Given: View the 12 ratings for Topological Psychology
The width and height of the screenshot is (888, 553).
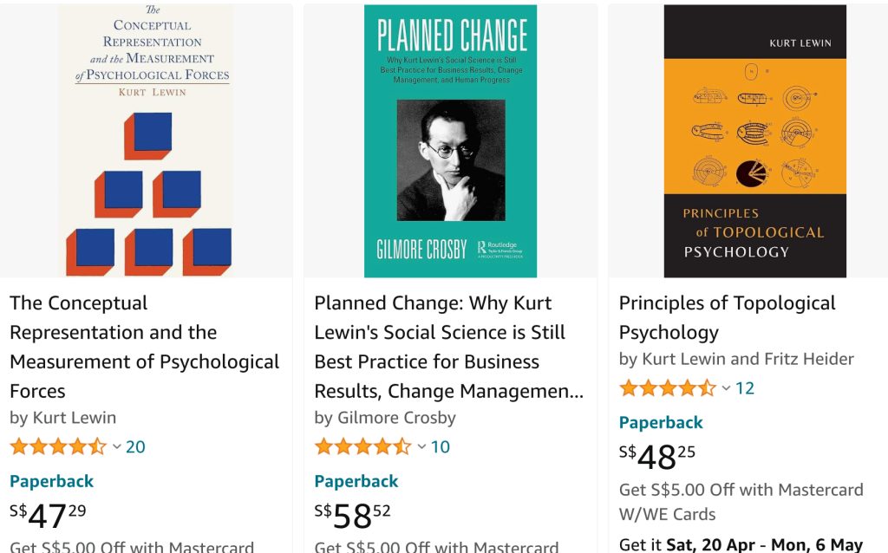Looking at the screenshot, I should [x=745, y=388].
